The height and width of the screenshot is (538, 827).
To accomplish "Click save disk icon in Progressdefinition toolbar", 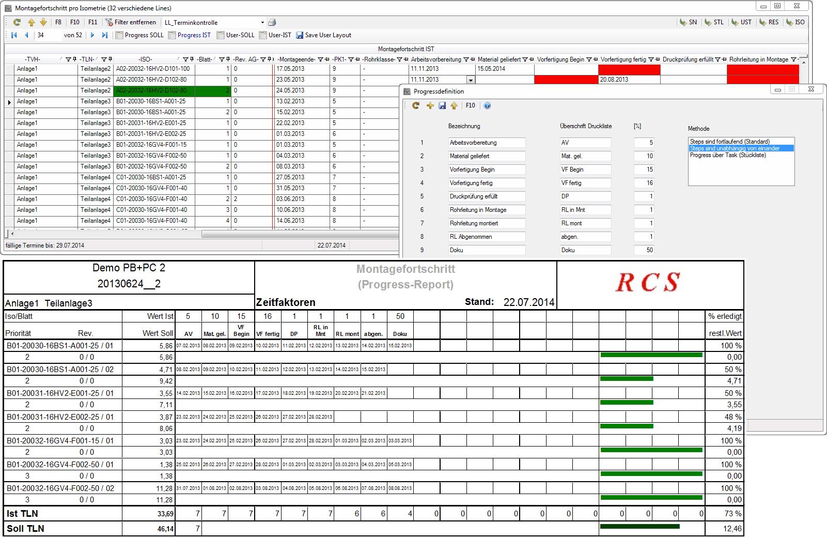I will coord(442,105).
